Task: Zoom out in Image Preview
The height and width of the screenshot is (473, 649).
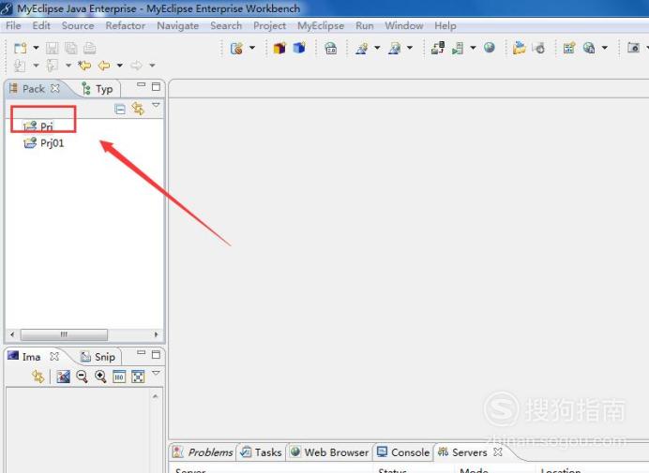Action: [x=82, y=377]
